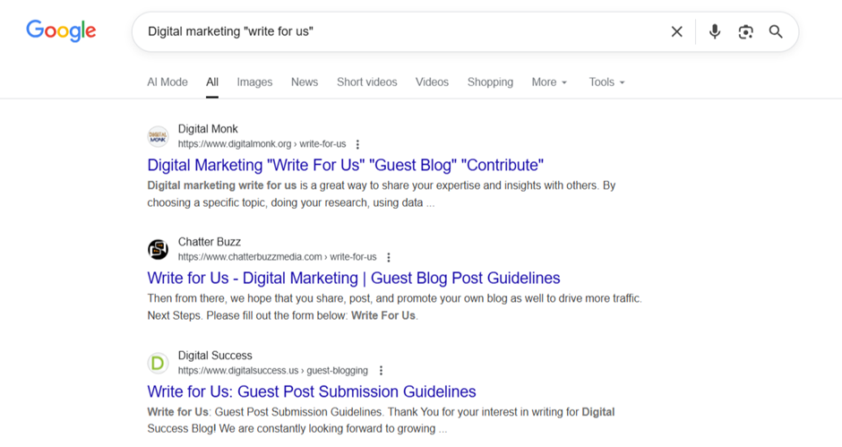Click the Chatter Buzz site favicon
This screenshot has width=842, height=447.
pyautogui.click(x=158, y=249)
